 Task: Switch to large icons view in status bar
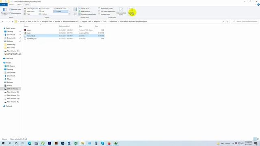pyautogui.click(x=258, y=139)
